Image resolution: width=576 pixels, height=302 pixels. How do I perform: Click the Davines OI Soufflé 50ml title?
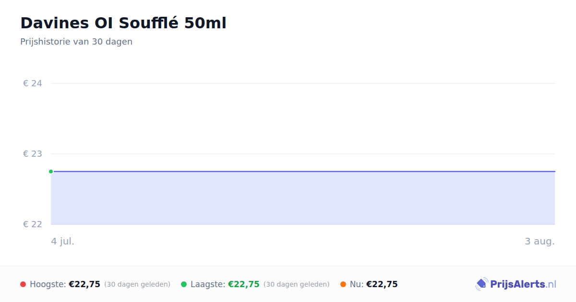pos(123,23)
